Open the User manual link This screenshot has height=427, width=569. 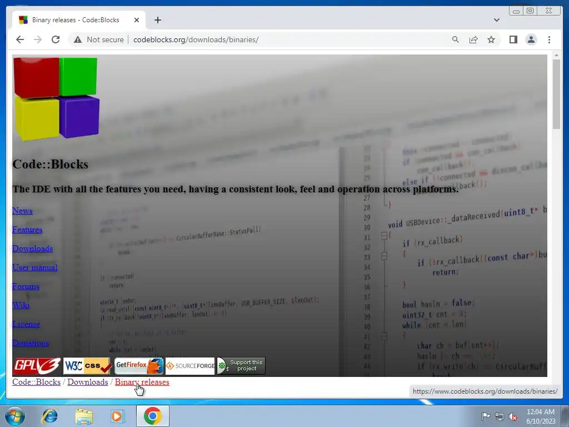tap(35, 267)
